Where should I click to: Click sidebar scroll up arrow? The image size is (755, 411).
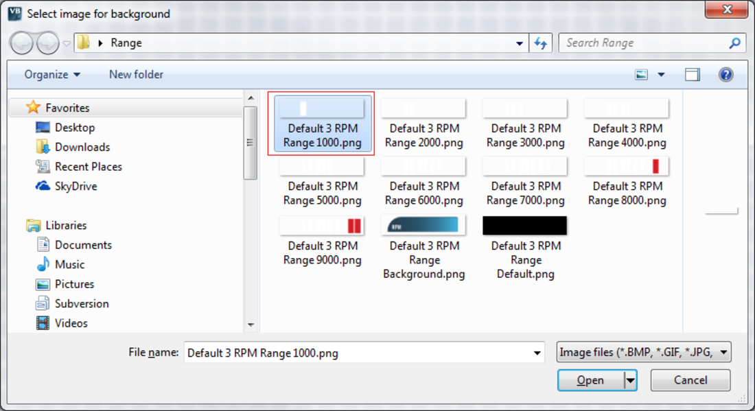click(x=251, y=98)
